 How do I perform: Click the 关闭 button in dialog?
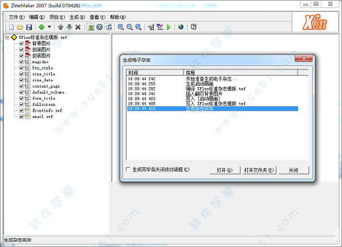click(294, 170)
